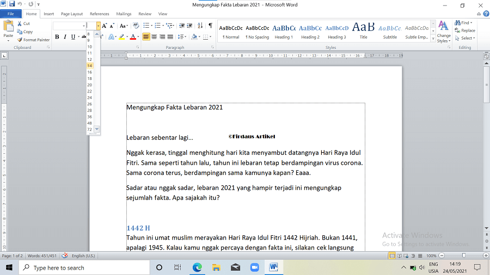
Task: Click the Grow Font icon
Action: pyautogui.click(x=105, y=26)
